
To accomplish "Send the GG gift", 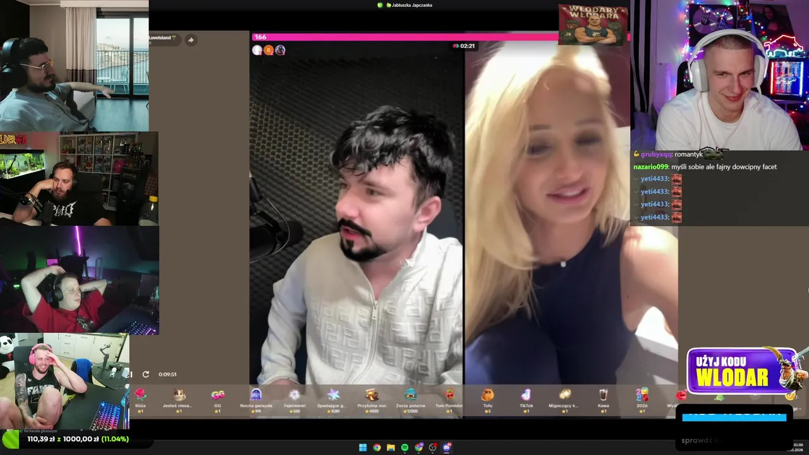I will (x=217, y=400).
